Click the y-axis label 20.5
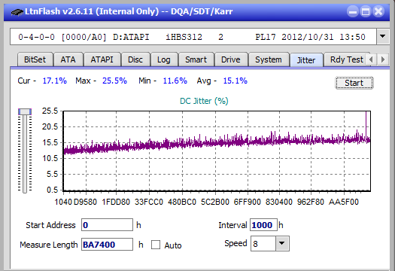Screen dimensions: 395x271 tap(50, 126)
